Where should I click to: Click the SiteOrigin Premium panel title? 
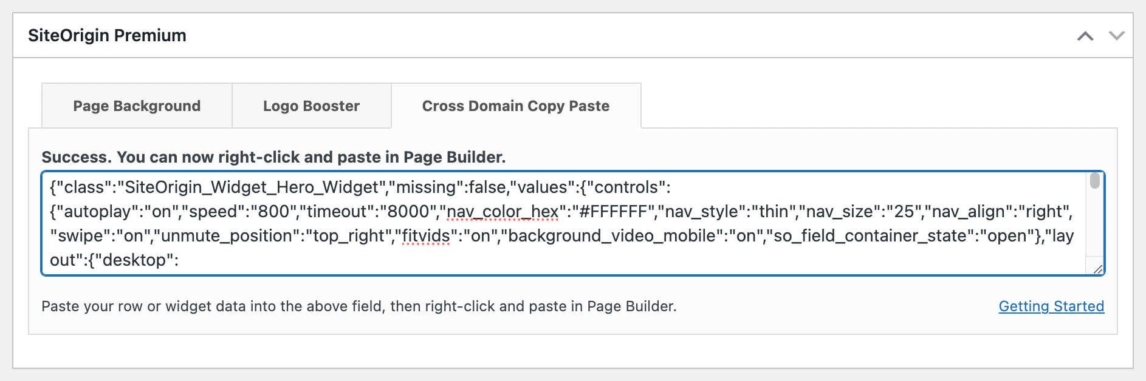click(107, 35)
